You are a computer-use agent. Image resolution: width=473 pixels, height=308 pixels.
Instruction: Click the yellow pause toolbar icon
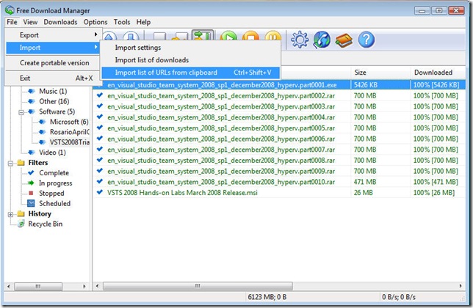coord(272,37)
